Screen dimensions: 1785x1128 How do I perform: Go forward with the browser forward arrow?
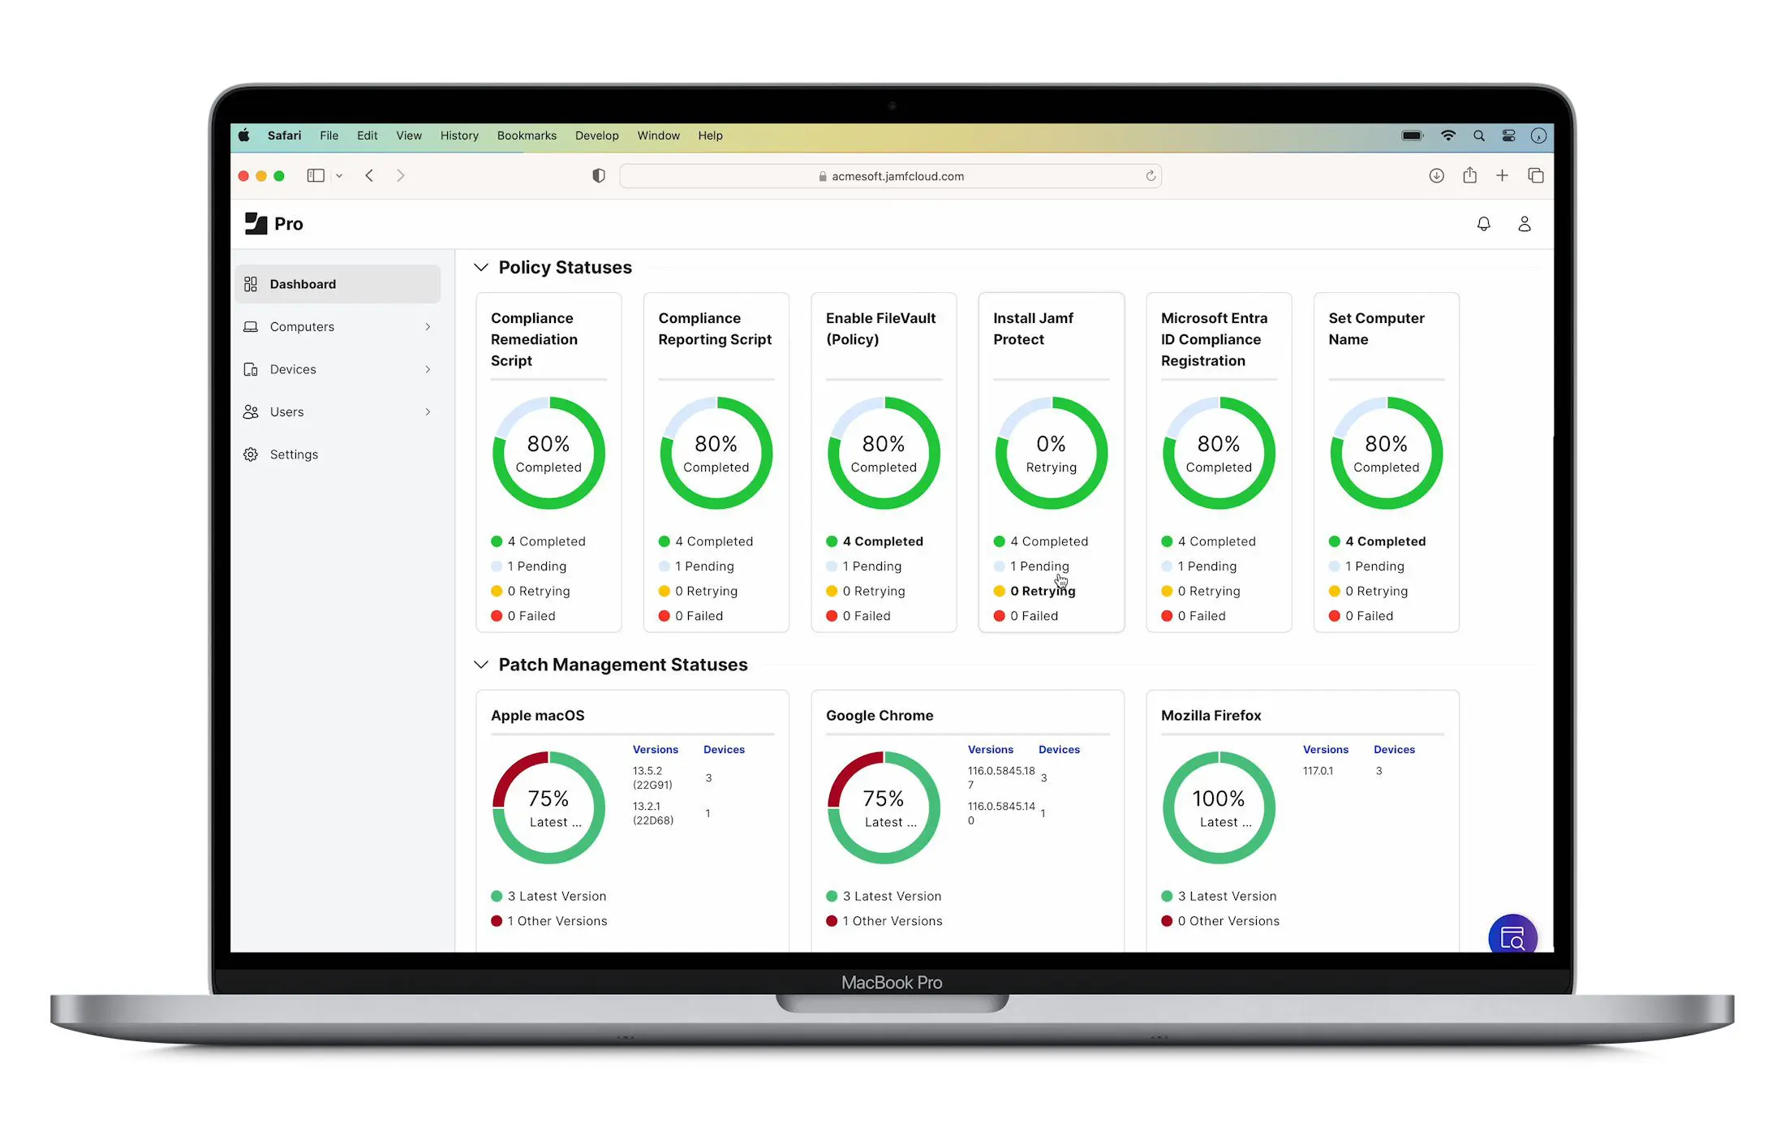pyautogui.click(x=400, y=175)
